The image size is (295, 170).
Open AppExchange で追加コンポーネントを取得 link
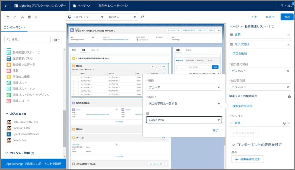pyautogui.click(x=33, y=164)
